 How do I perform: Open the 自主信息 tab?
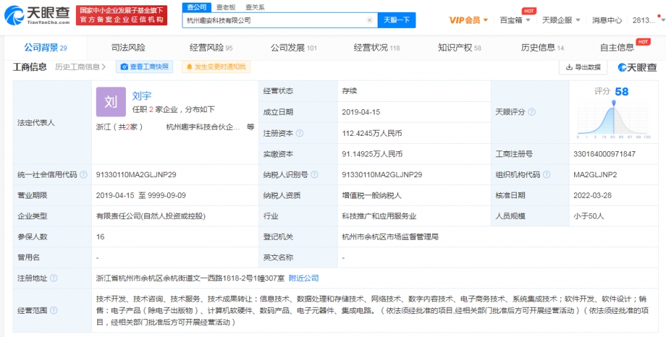point(617,48)
